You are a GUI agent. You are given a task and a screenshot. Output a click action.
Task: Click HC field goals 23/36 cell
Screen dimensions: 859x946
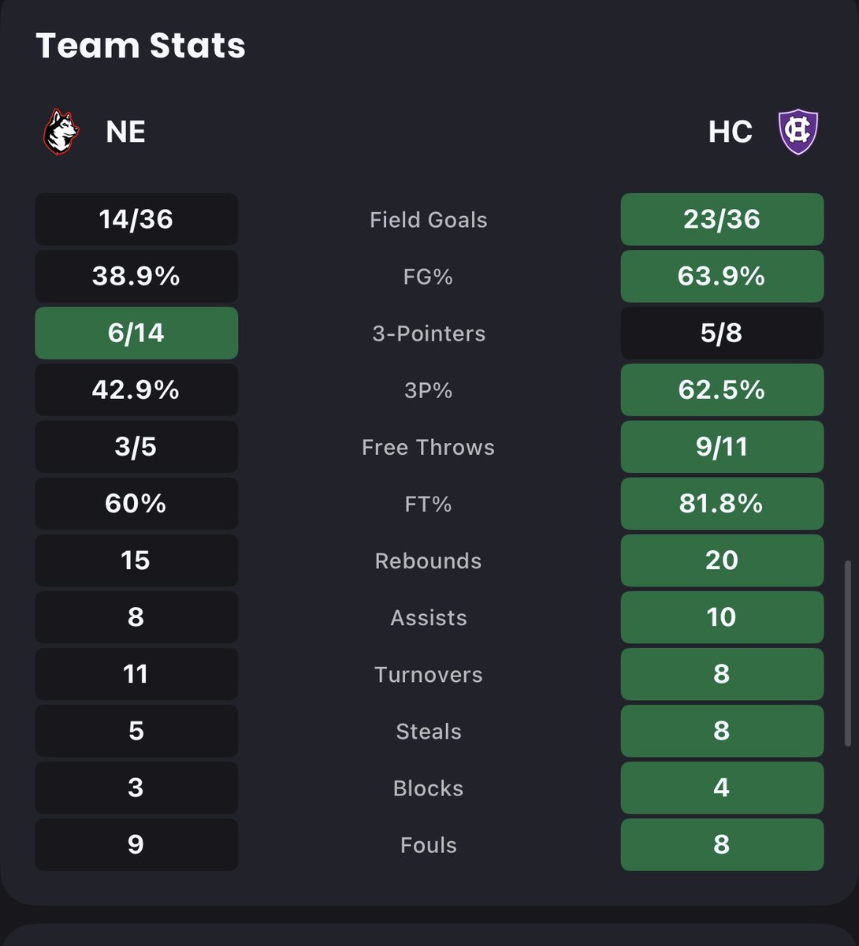tap(722, 219)
